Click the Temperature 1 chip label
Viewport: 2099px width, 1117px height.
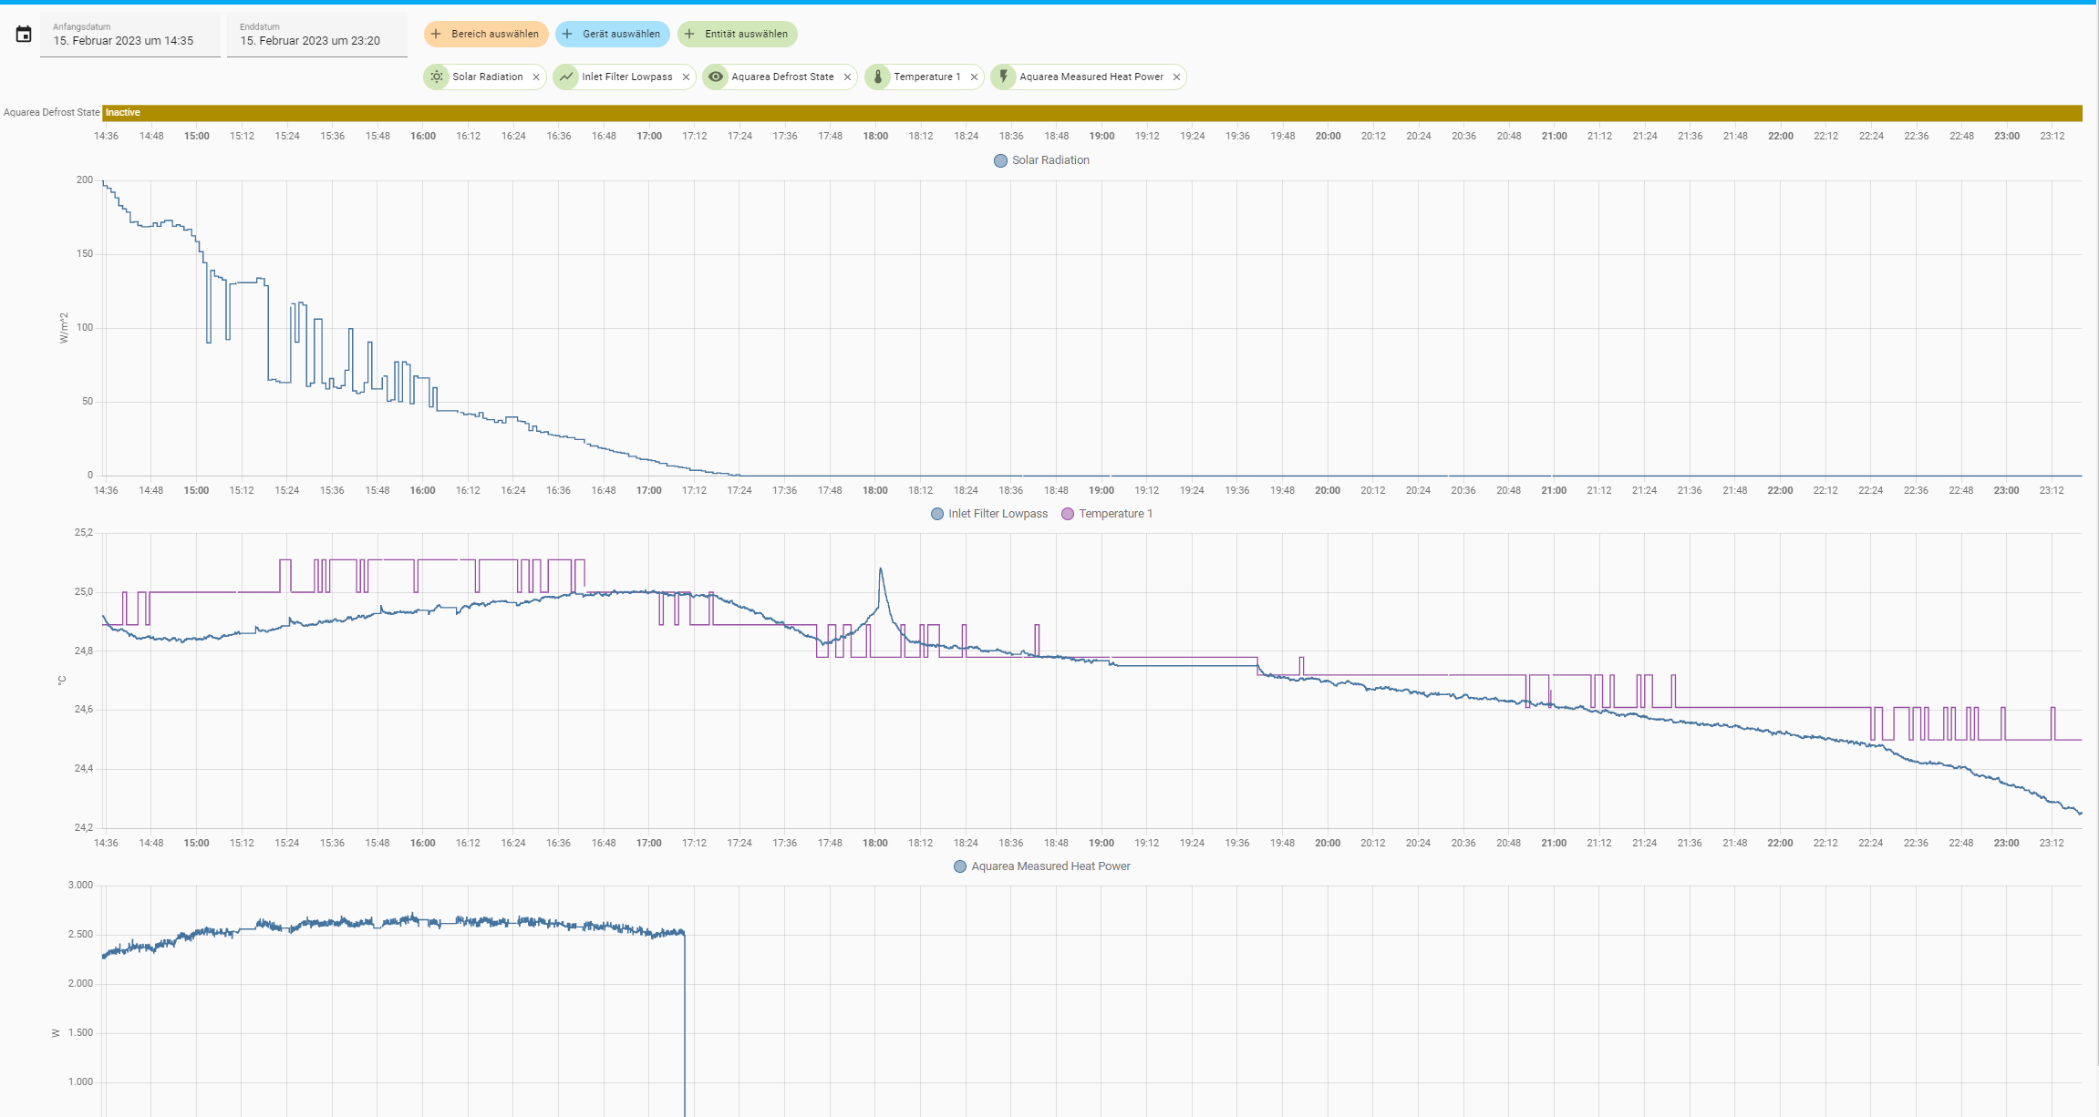(x=926, y=77)
